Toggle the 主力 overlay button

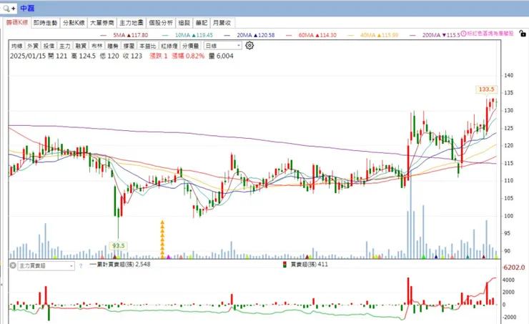pos(65,46)
